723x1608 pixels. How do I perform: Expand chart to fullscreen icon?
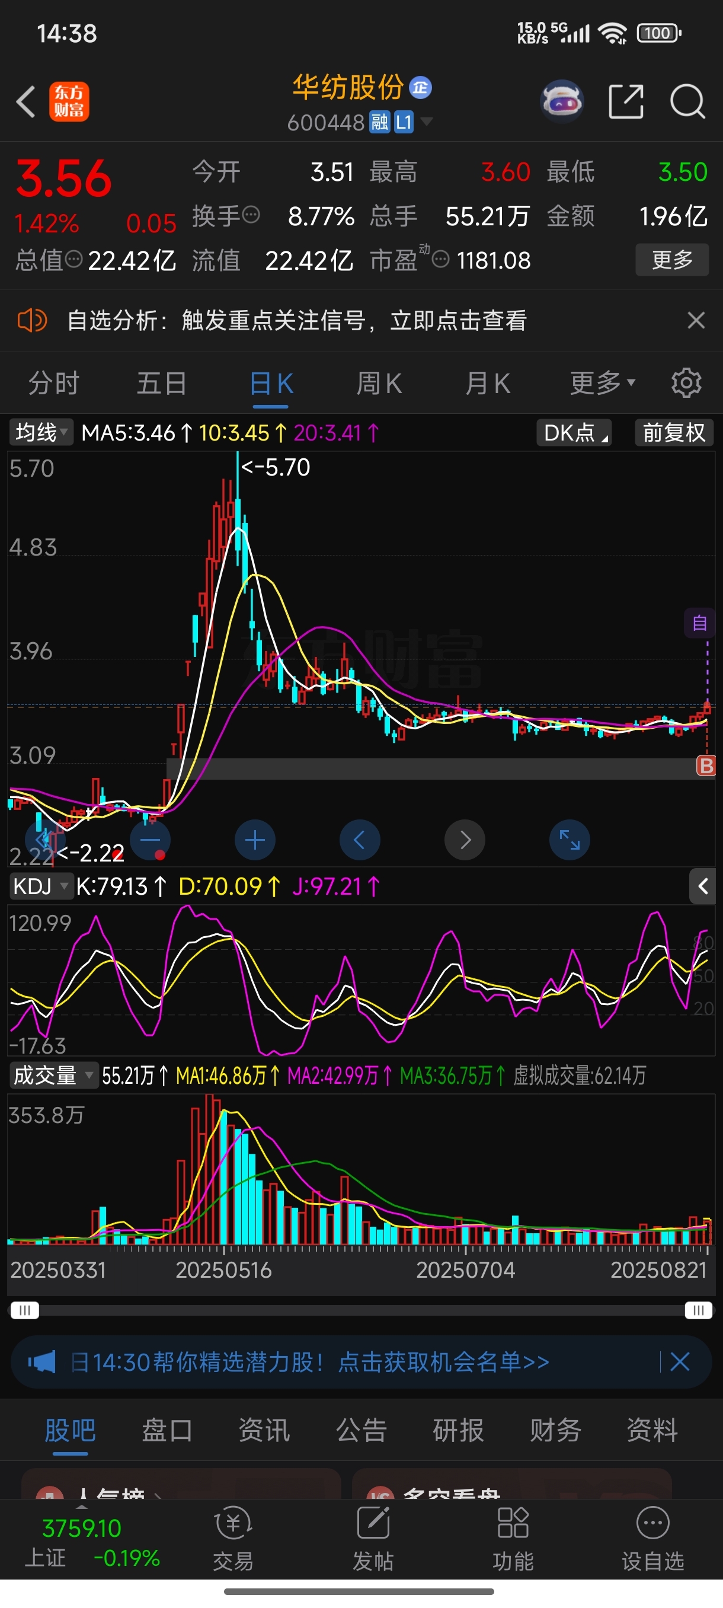(570, 840)
